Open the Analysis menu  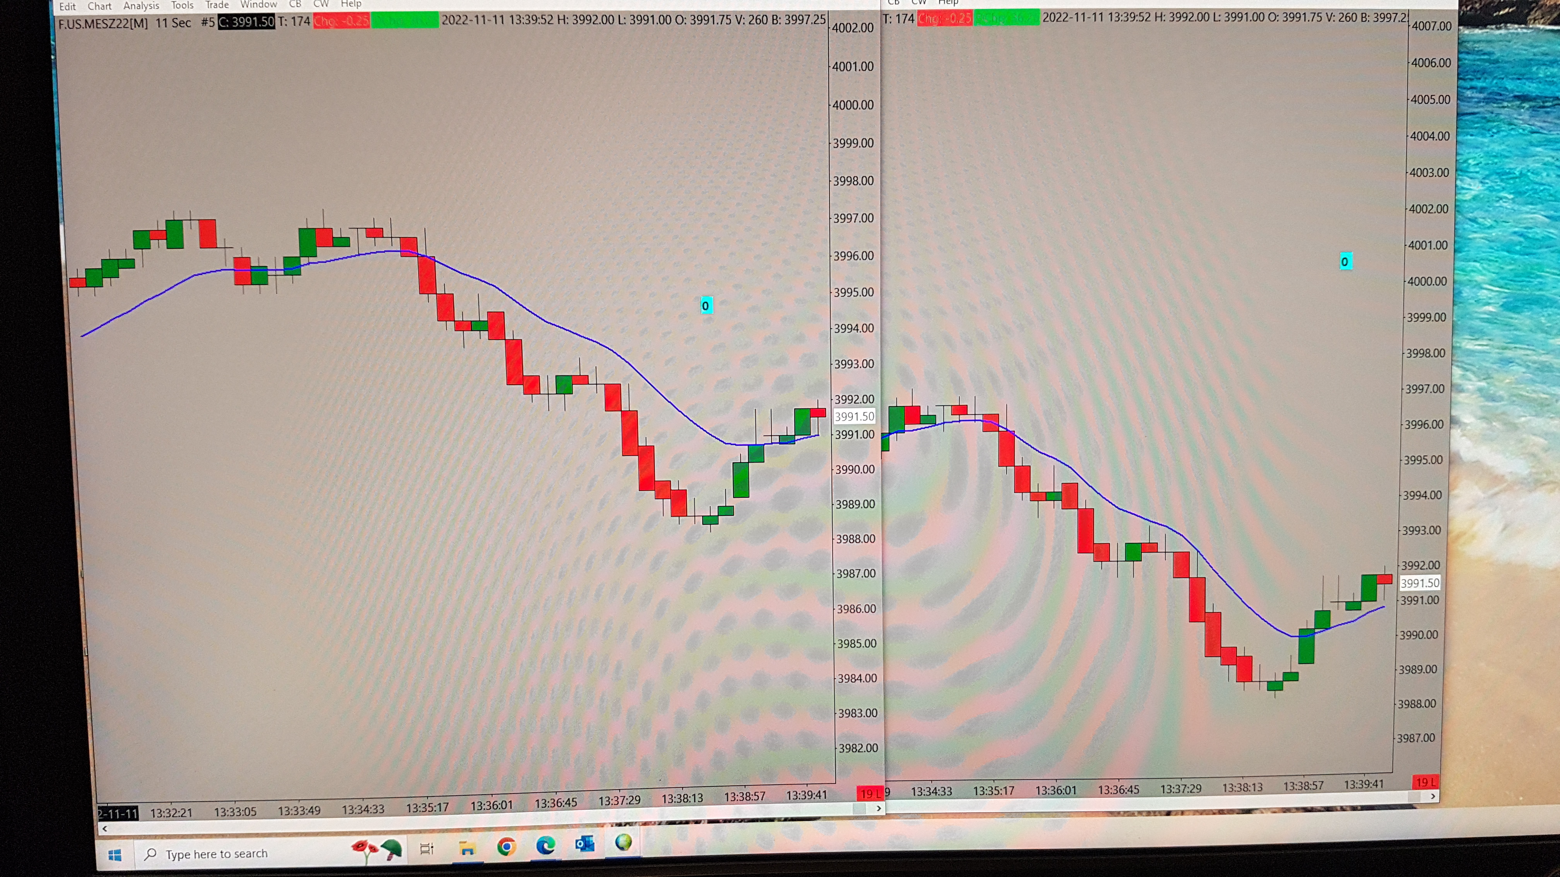141,5
